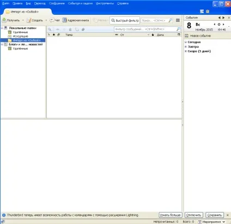
Task: Open the Правка menu
Action: 17,3
